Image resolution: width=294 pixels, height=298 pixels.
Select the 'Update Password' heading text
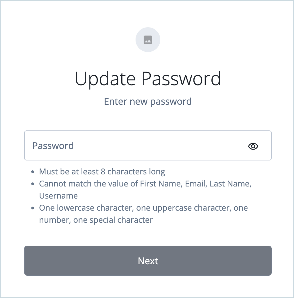coord(148,78)
